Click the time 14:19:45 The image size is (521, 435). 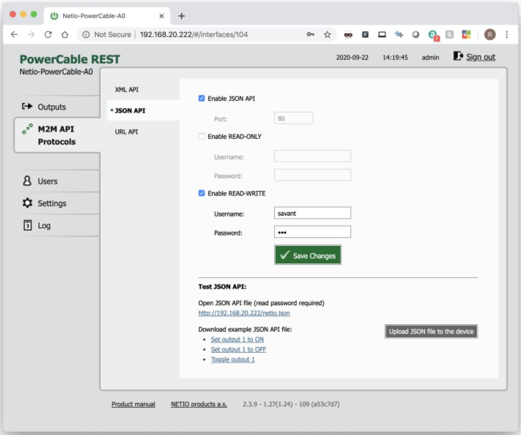(x=395, y=57)
